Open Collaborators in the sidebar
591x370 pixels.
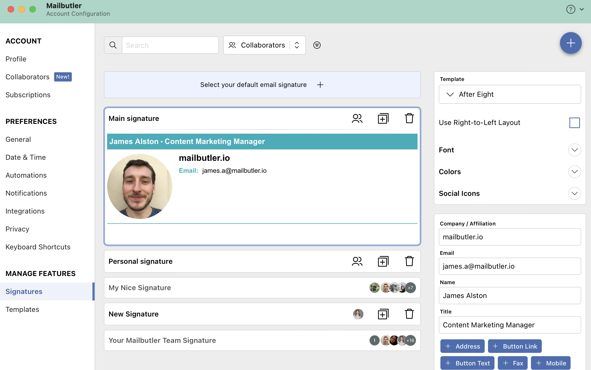(x=27, y=77)
